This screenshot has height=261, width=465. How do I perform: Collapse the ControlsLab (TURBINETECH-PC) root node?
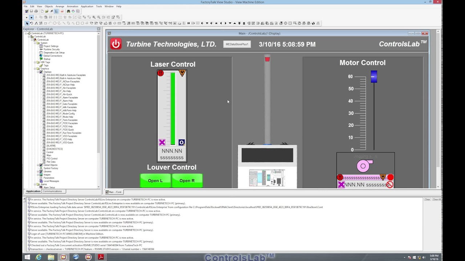click(x=26, y=33)
